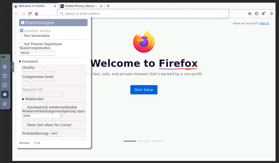Adjust the Quality slider
Image resolution: width=279 pixels, height=163 pixels.
click(x=39, y=72)
